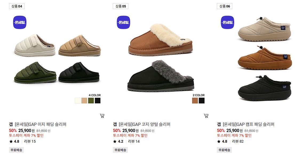Click the 온세일 badge on product 04
The image size is (303, 156).
[20, 22]
